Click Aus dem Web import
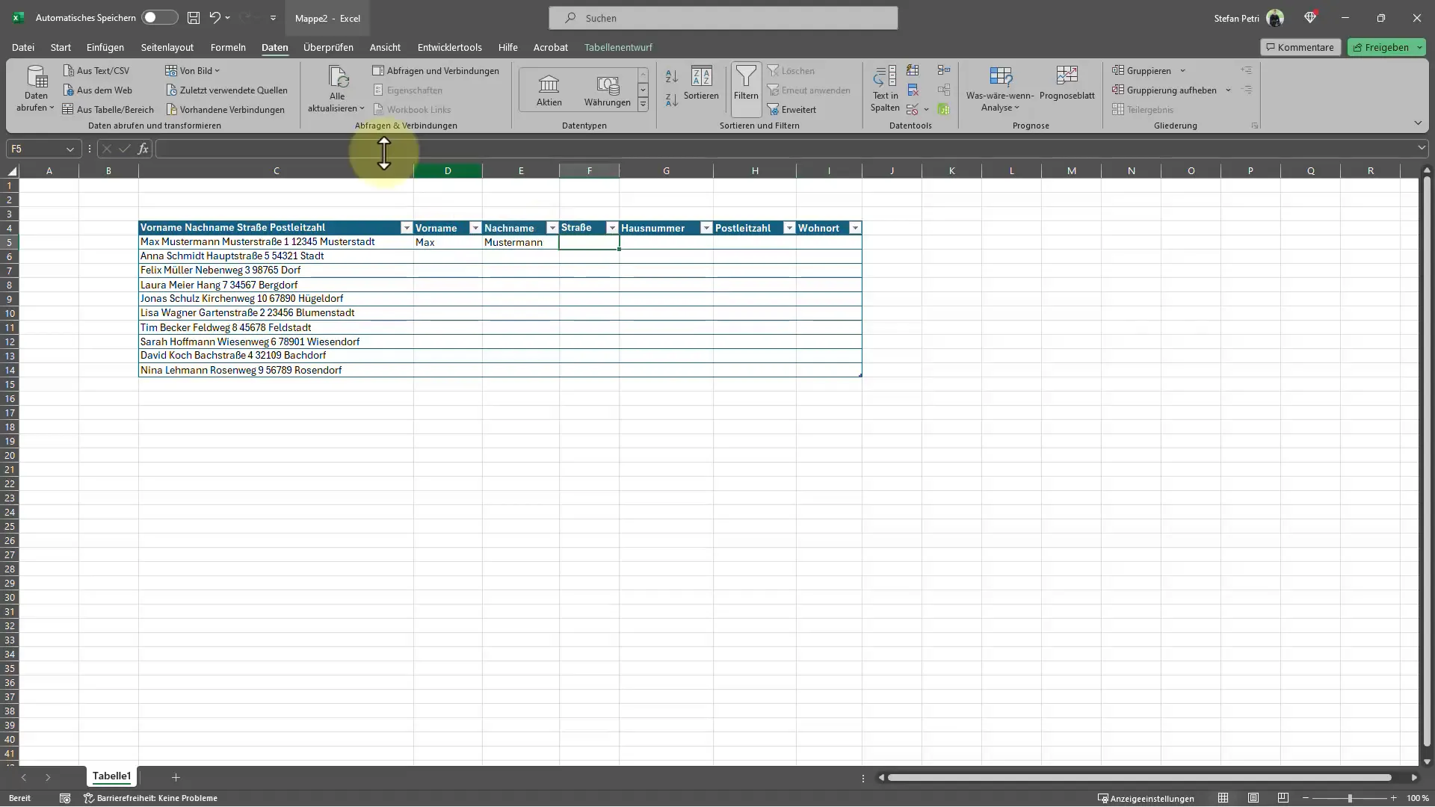This screenshot has width=1435, height=807. point(97,90)
